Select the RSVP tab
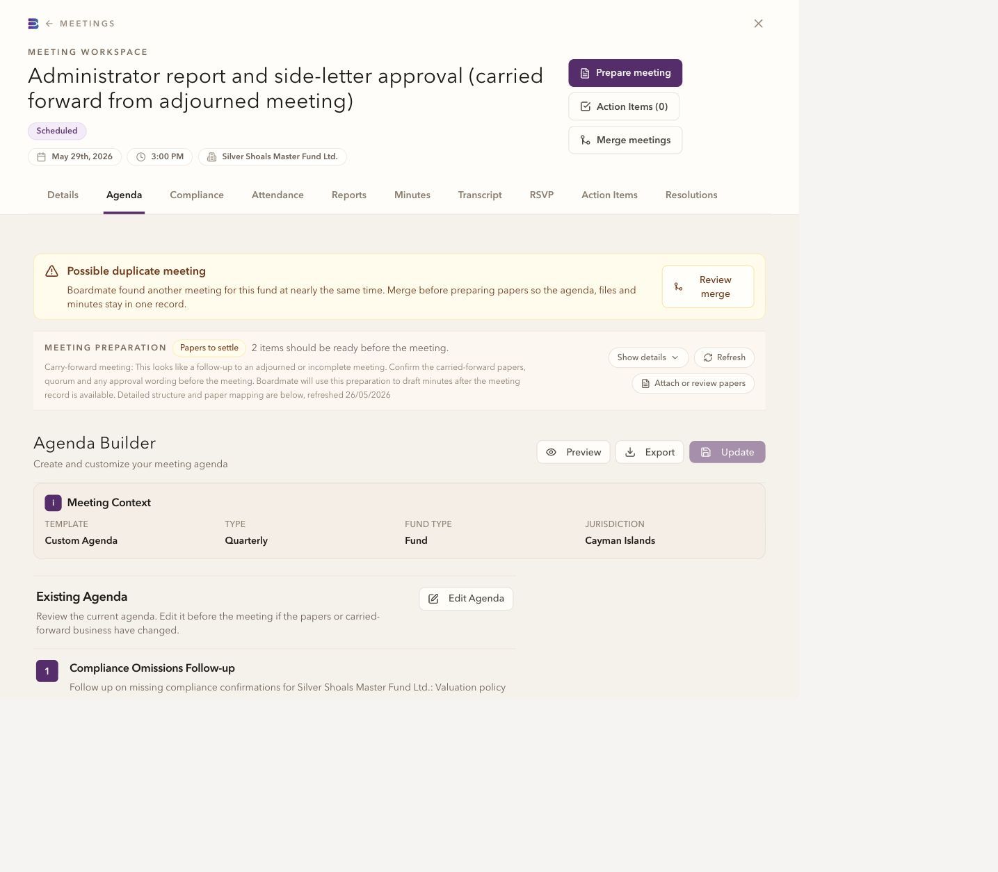This screenshot has height=872, width=998. coord(542,195)
